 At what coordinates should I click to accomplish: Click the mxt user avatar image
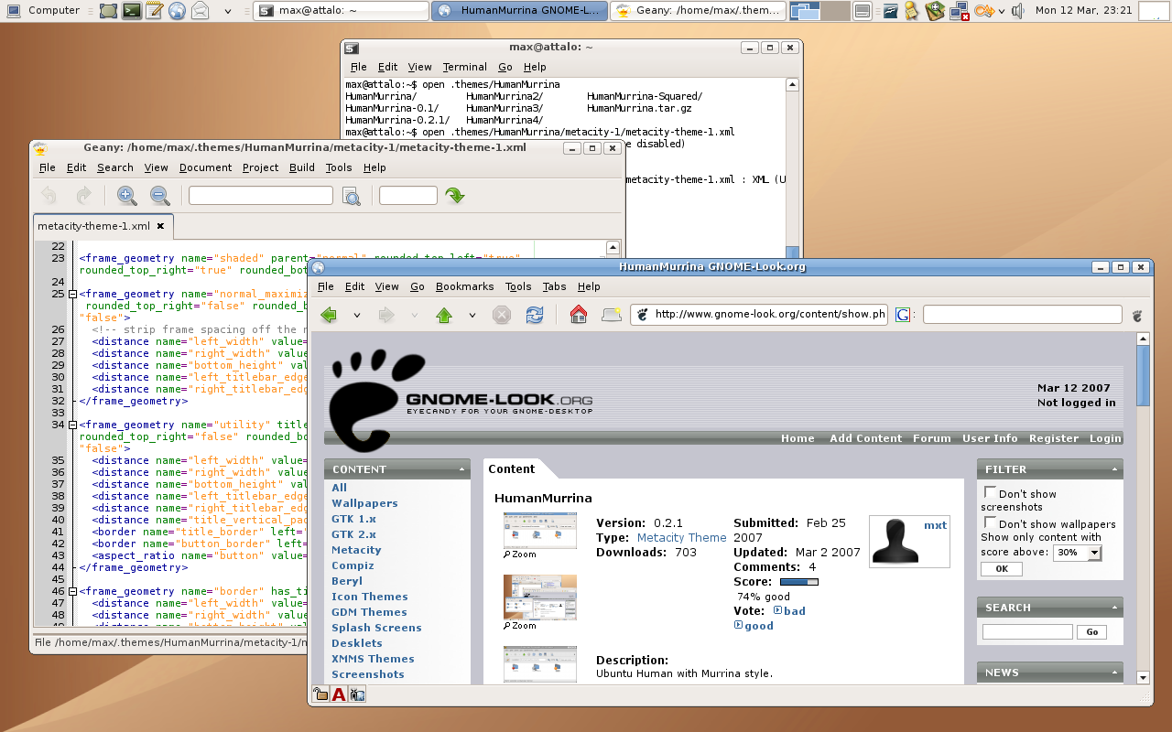point(895,541)
